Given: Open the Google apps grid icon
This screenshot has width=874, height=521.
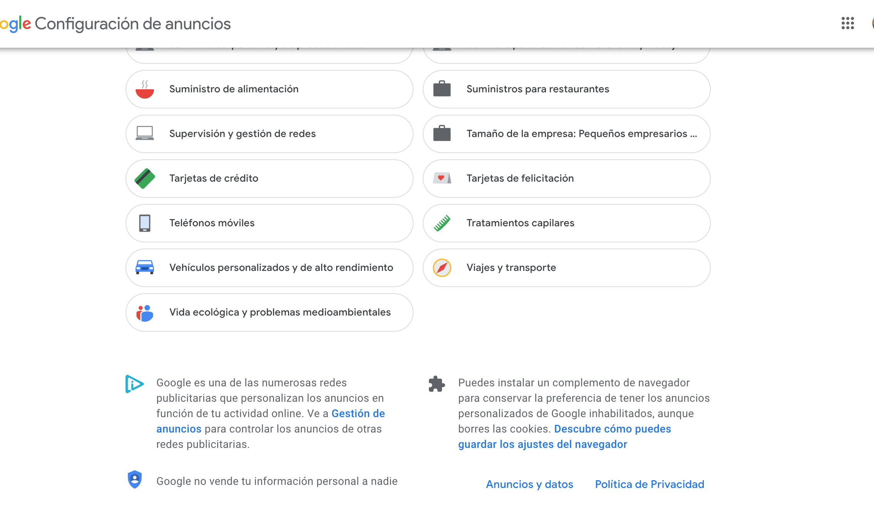Looking at the screenshot, I should coord(847,23).
